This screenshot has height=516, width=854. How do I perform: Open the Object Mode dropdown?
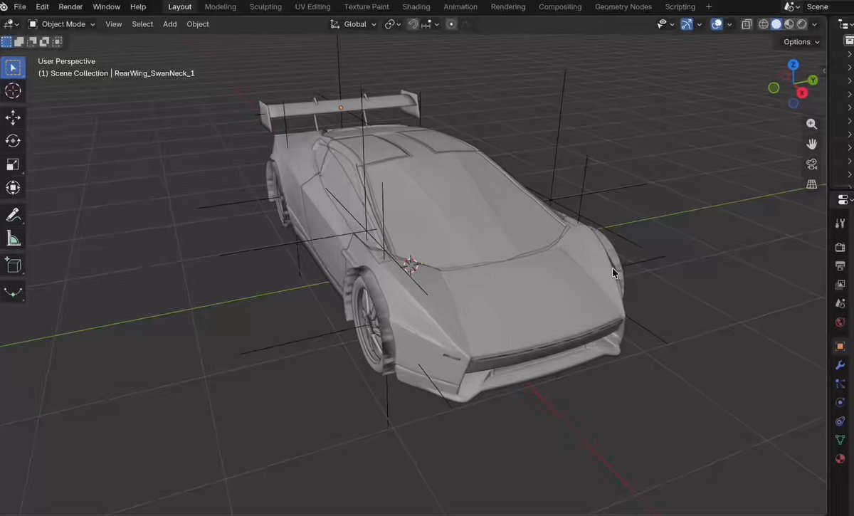tap(62, 24)
